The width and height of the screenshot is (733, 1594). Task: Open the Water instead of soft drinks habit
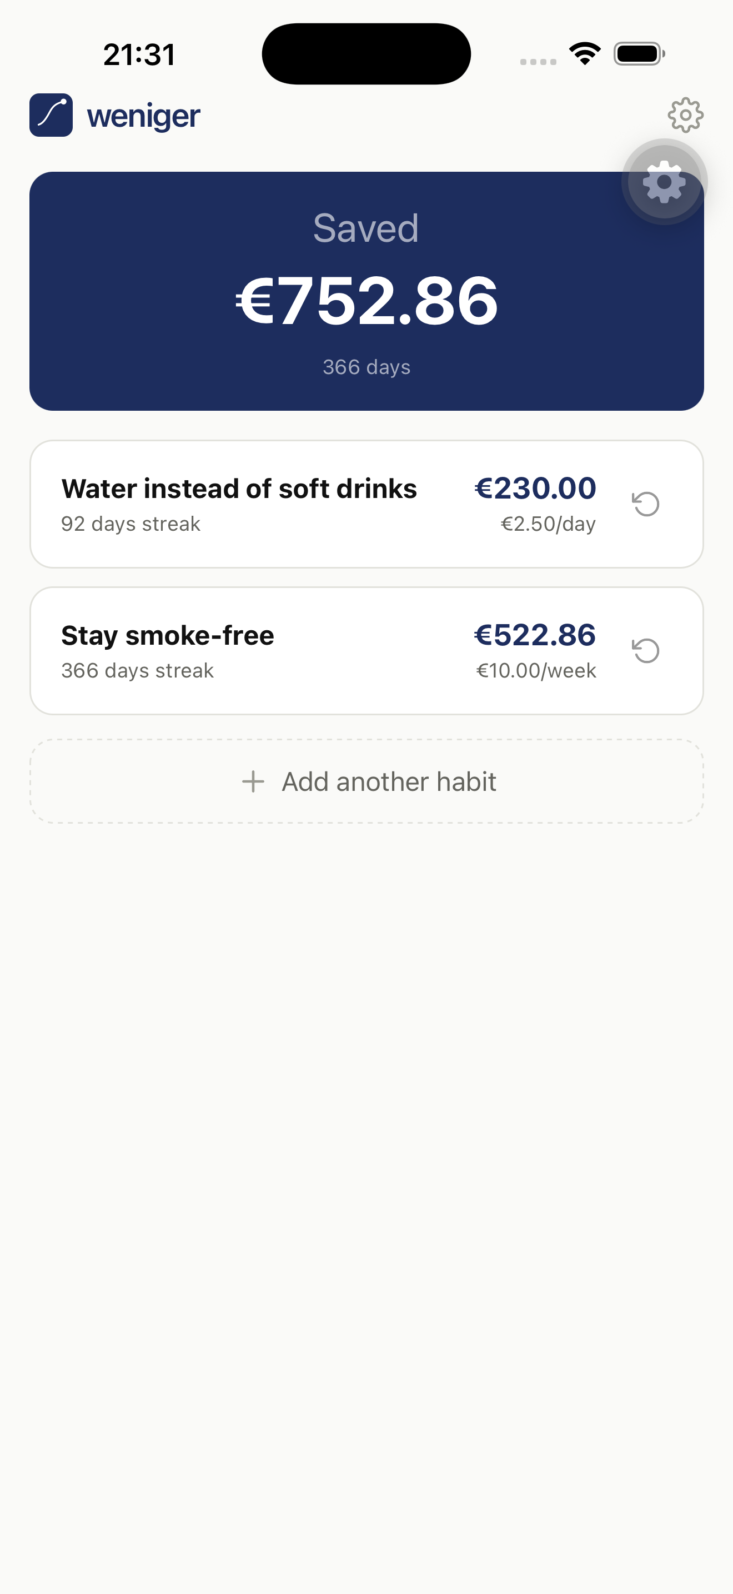[239, 489]
